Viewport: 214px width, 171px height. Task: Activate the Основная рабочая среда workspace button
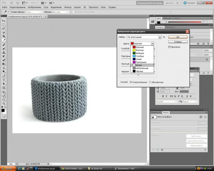150,3
